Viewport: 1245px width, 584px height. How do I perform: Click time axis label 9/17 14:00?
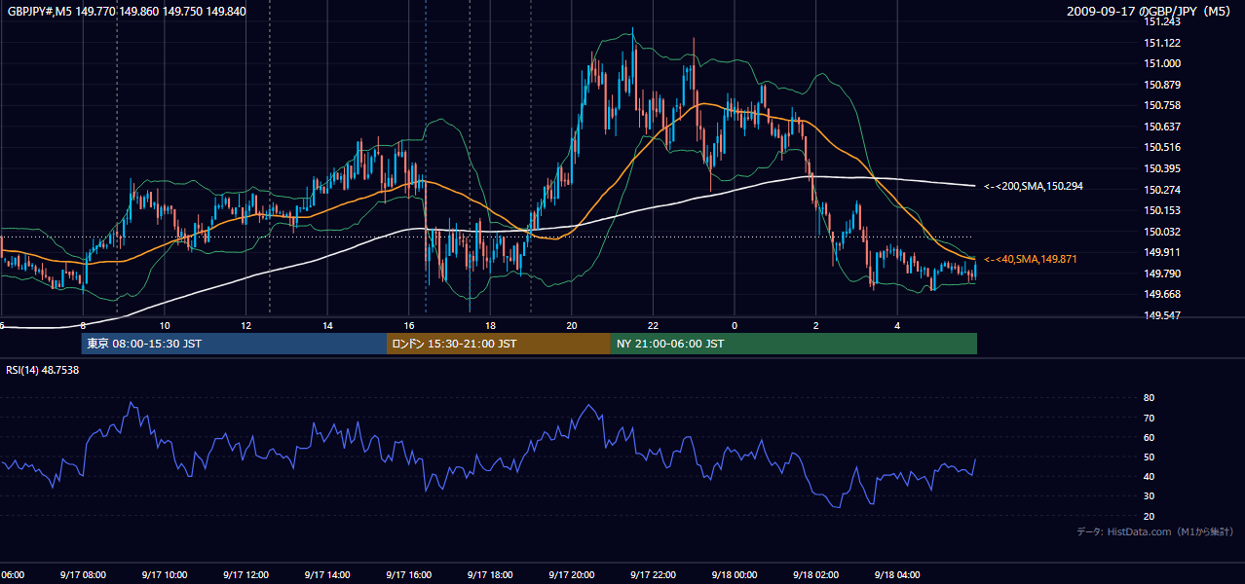pyautogui.click(x=327, y=574)
